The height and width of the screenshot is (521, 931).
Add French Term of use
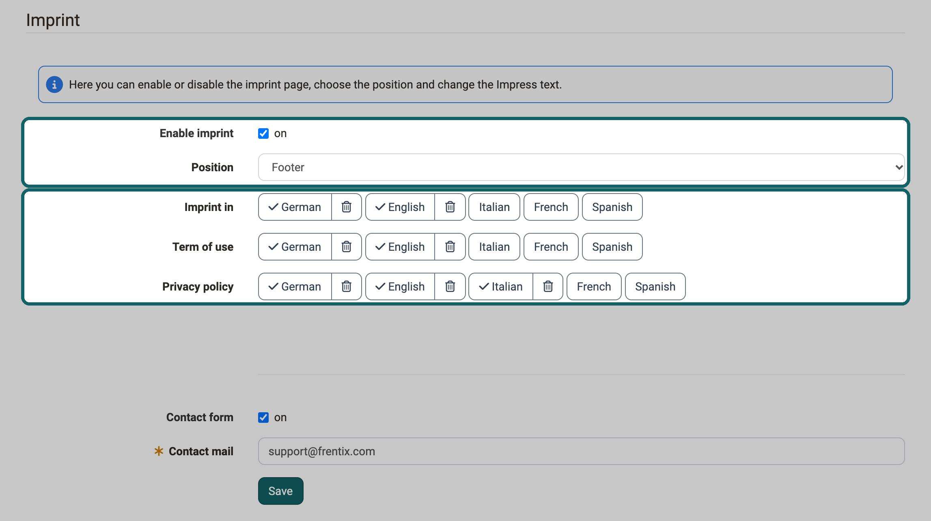pos(551,247)
